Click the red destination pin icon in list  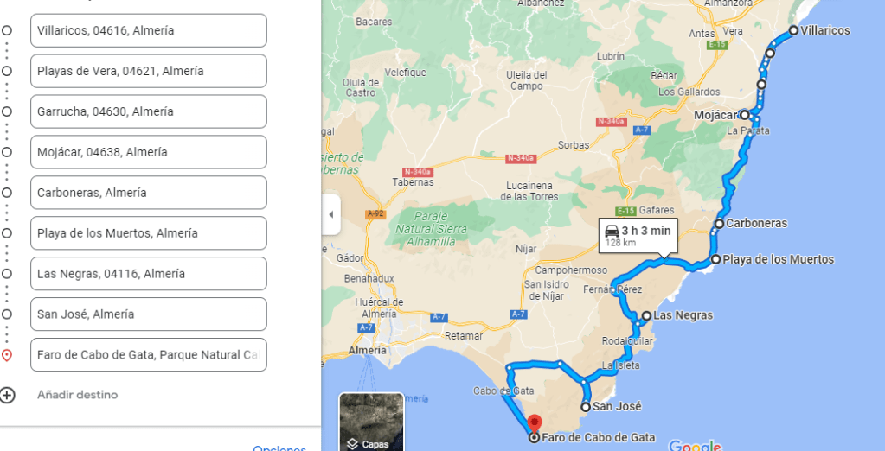(7, 355)
